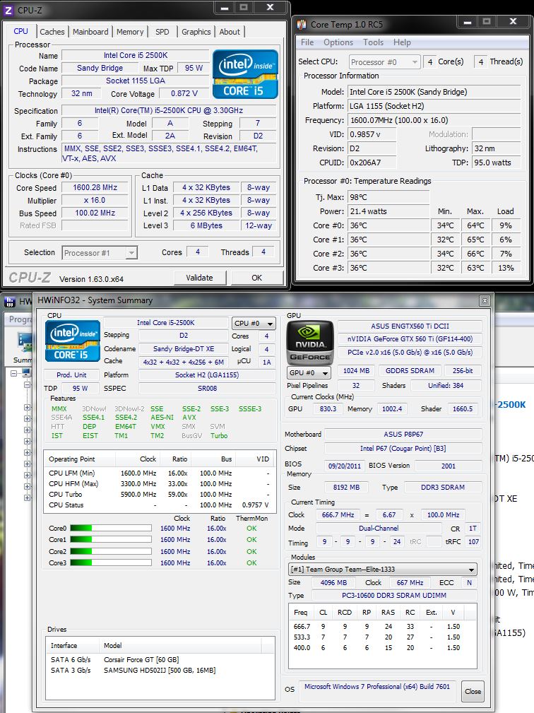Expand the top tree node in HWiNFO main window
This screenshot has width=534, height=713.
tap(14, 373)
